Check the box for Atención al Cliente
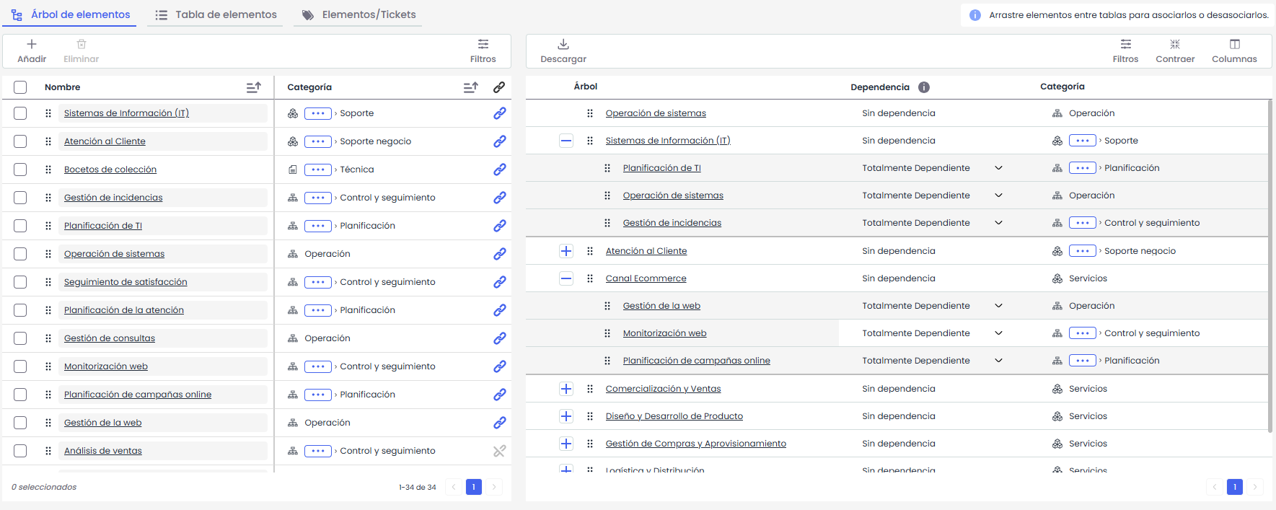The image size is (1276, 510). click(20, 141)
